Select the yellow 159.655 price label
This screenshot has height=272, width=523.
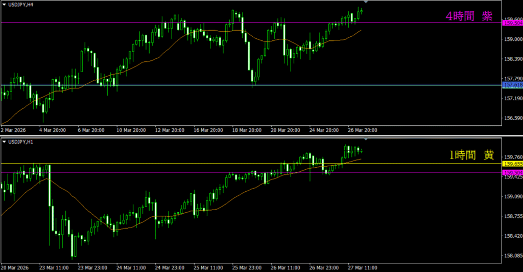coord(512,164)
